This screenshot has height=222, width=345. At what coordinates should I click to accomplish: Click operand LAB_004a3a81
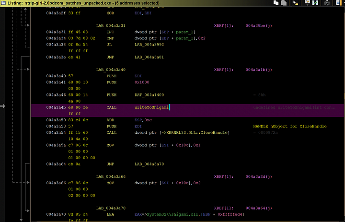point(149,57)
